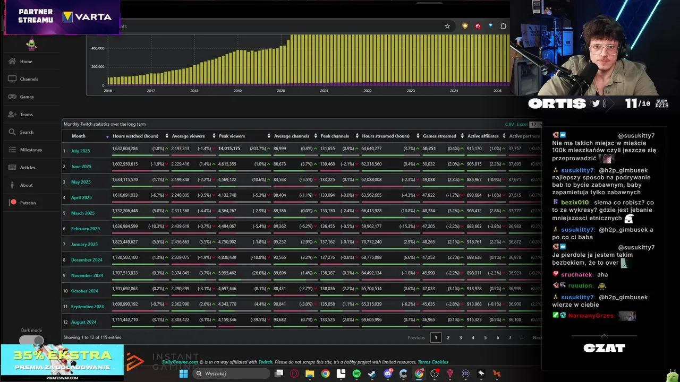Open the Milestones icon in sidebar
Viewport: 680px width, 382px height.
point(12,150)
